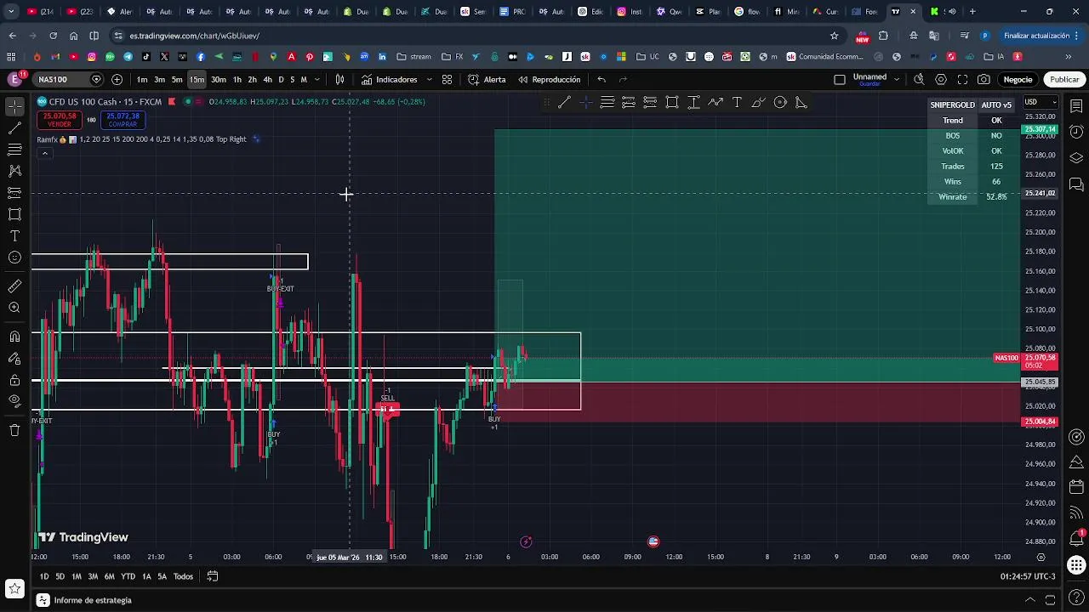Open the Indicadores dialog
Screen dimensions: 1089x612
click(390, 79)
